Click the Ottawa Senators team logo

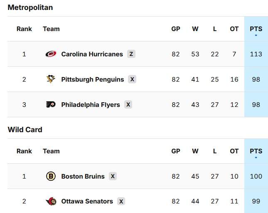(x=51, y=201)
